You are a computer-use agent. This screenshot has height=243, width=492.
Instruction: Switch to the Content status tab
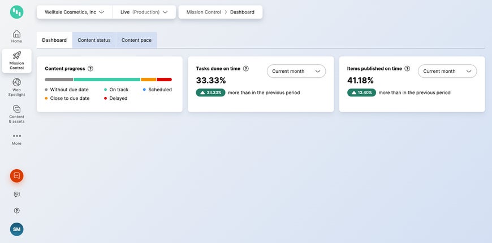click(94, 40)
